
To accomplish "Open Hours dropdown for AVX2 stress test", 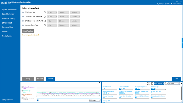I will [63, 21].
